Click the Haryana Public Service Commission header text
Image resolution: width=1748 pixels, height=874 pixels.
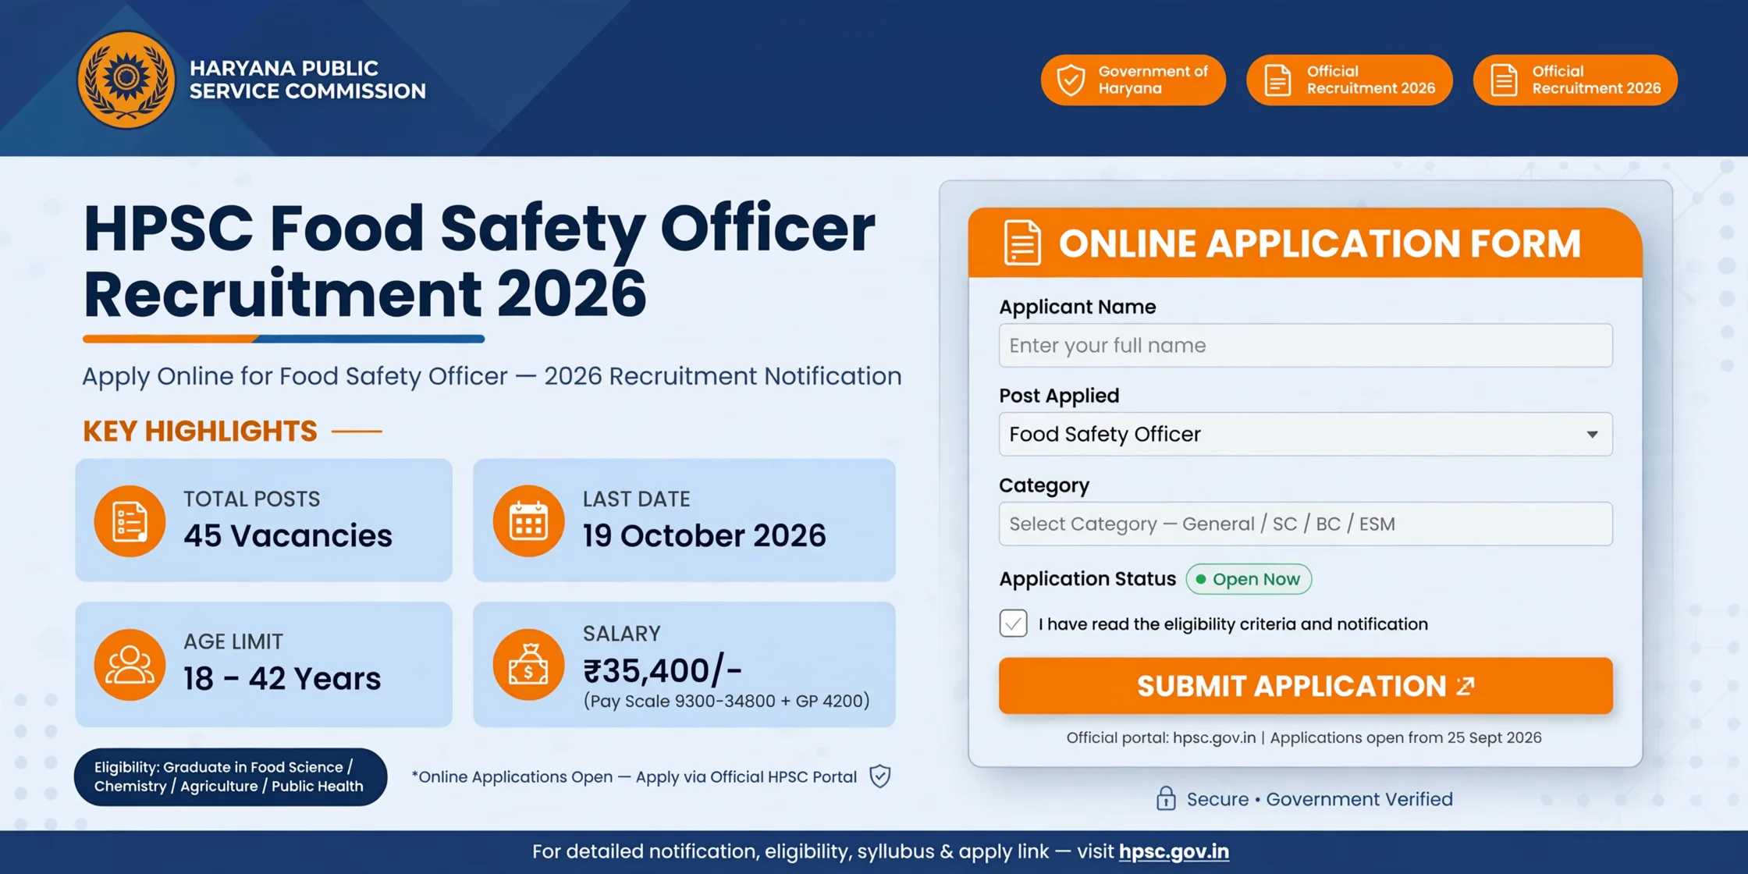point(307,80)
